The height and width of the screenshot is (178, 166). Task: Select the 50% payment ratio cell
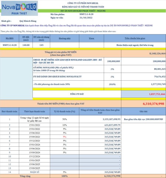(65, 119)
